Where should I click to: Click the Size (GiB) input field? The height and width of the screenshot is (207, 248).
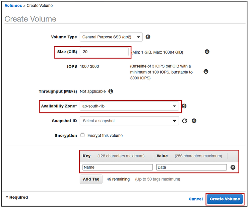click(104, 52)
